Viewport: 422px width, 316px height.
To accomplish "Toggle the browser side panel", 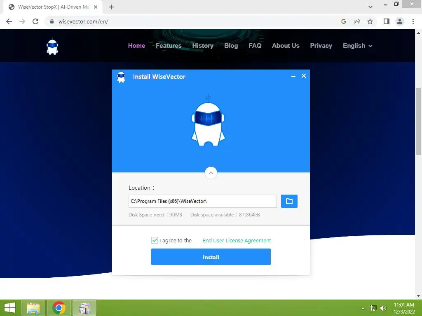I will pyautogui.click(x=387, y=21).
